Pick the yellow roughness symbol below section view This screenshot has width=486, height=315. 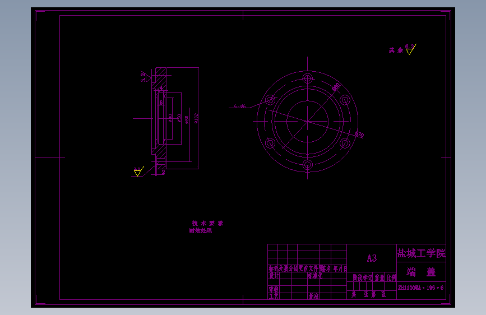click(x=138, y=172)
